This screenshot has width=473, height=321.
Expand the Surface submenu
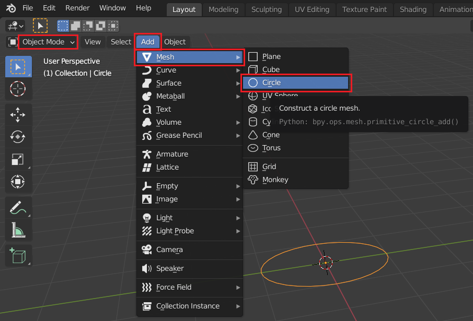[x=189, y=83]
